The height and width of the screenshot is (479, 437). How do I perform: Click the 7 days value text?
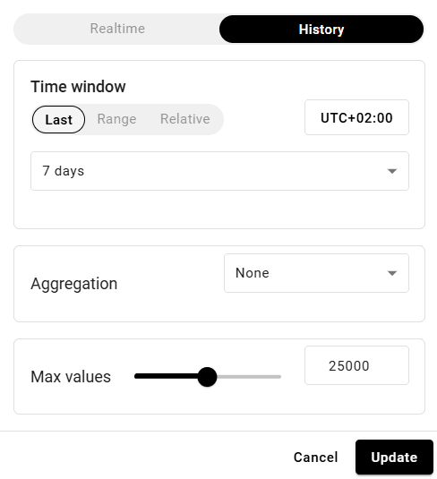coord(64,171)
